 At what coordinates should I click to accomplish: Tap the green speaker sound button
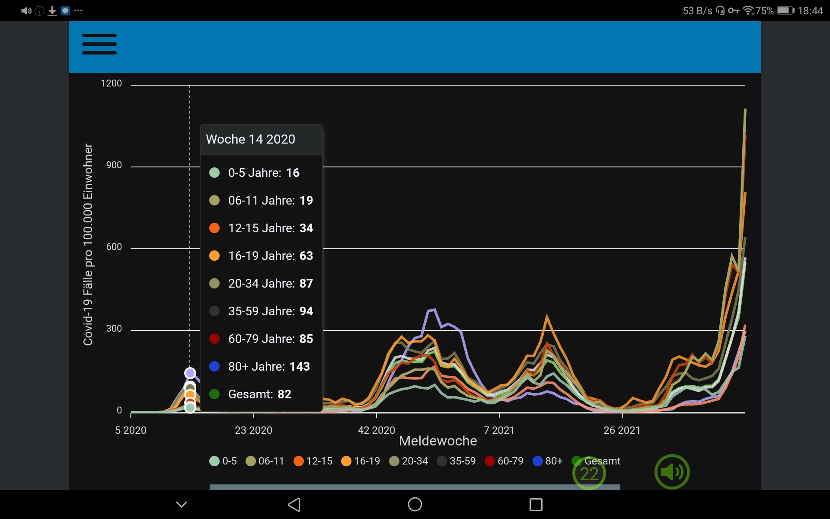point(672,472)
